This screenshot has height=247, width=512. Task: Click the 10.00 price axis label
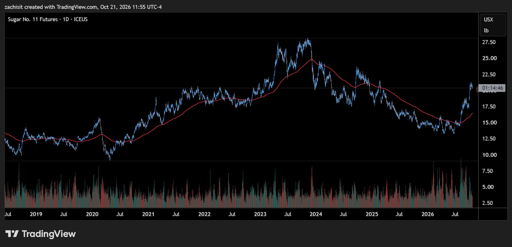[489, 155]
